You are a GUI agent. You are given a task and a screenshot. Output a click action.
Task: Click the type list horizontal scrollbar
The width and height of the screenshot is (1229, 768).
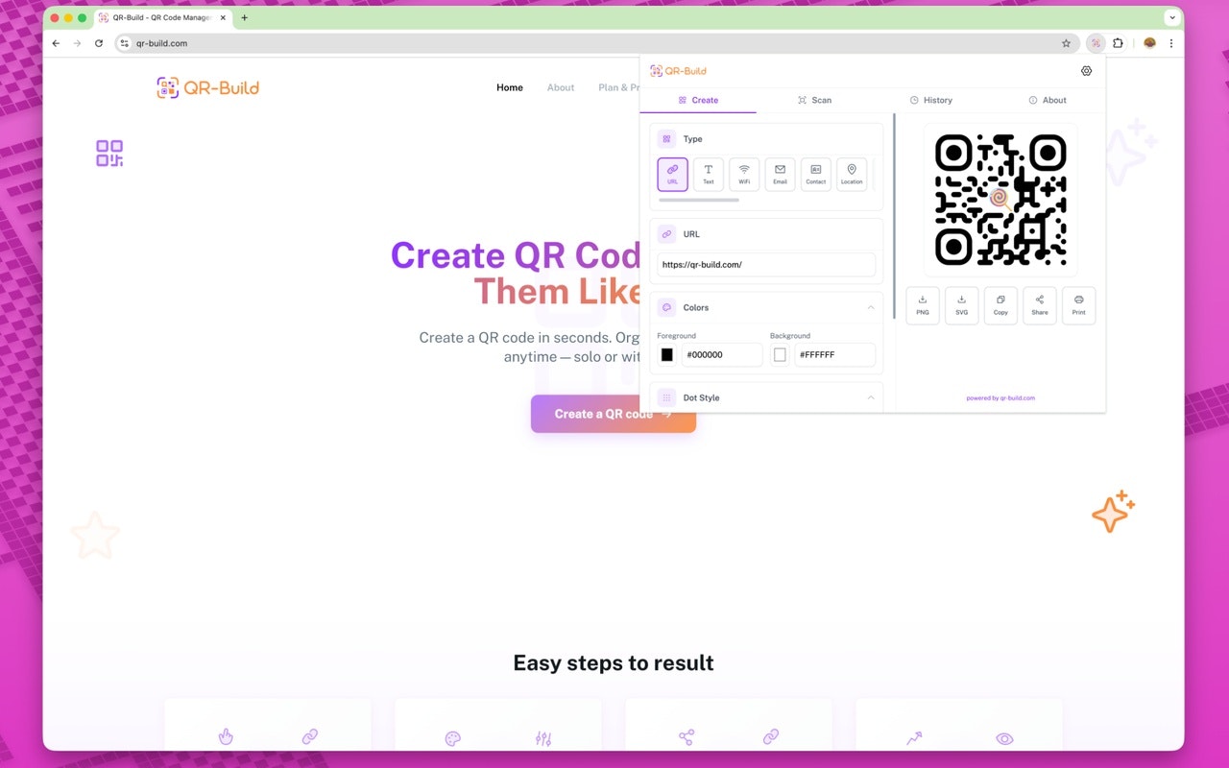699,200
